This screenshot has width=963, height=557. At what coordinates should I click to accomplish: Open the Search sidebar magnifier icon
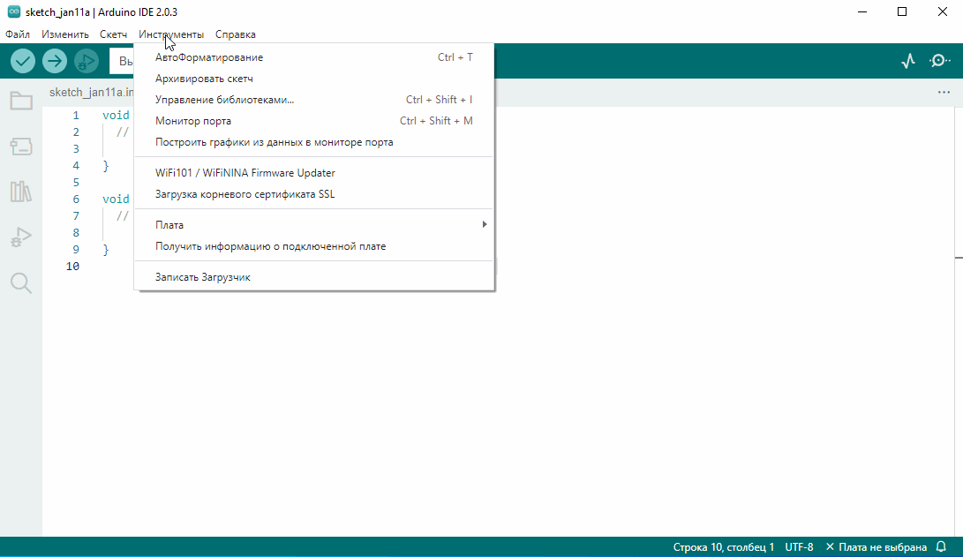pos(21,282)
